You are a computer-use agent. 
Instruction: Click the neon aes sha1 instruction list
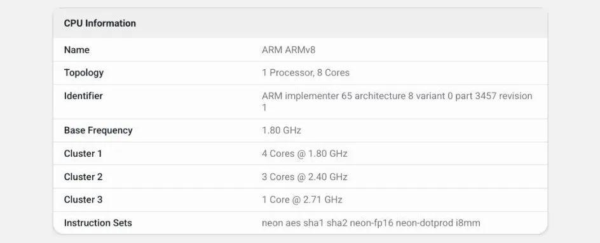(371, 223)
